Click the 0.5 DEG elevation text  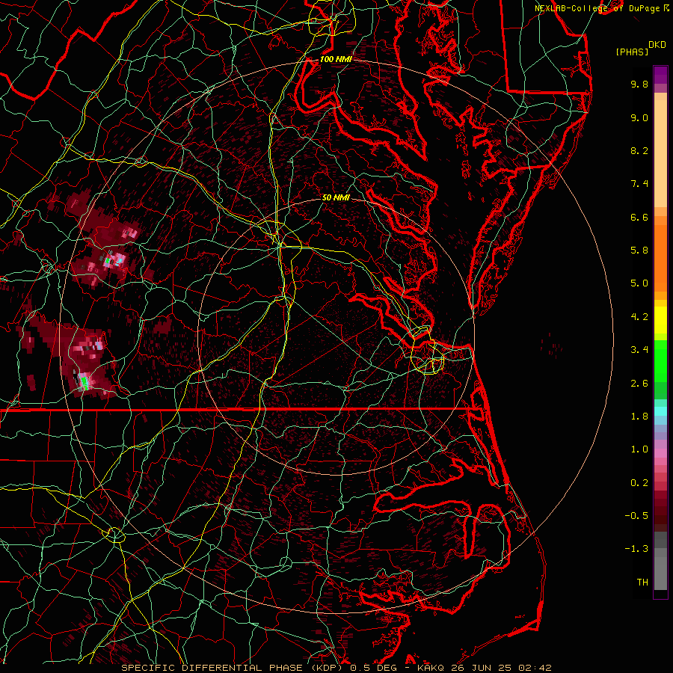pyautogui.click(x=373, y=668)
